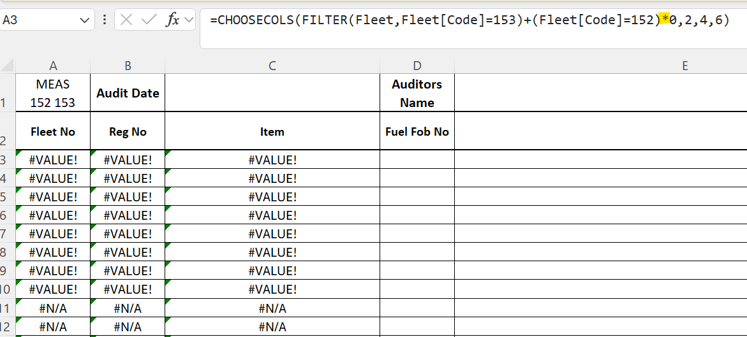The height and width of the screenshot is (337, 747).
Task: Click the Cancel (X) formula button
Action: point(127,20)
